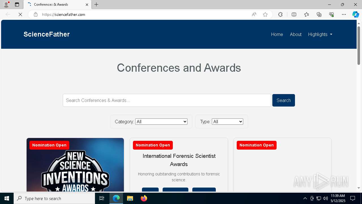Select the 'Honoring outstanding contributions' description text
The width and height of the screenshot is (362, 204).
(179, 177)
